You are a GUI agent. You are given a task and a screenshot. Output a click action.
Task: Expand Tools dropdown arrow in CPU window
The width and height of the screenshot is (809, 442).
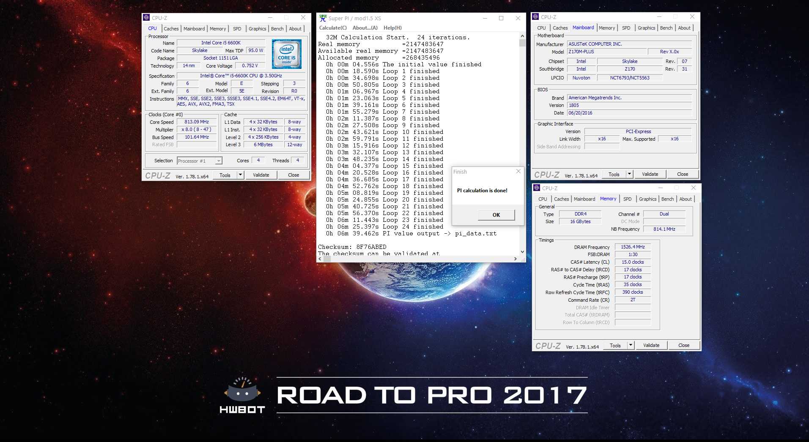[x=240, y=175]
